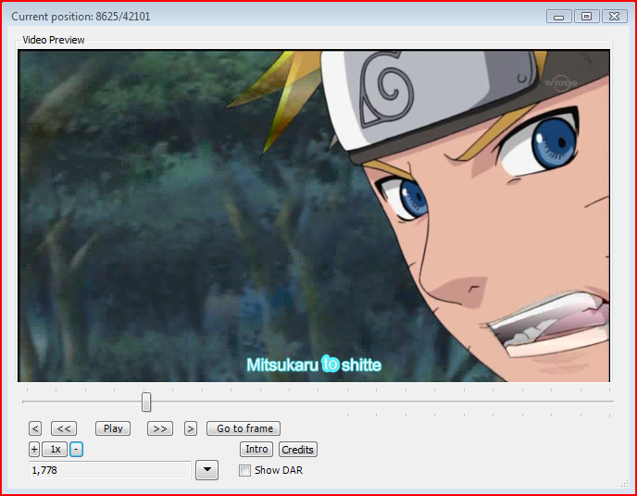Enable the Show DAR checkbox
Screen dimensions: 637x496
(245, 470)
